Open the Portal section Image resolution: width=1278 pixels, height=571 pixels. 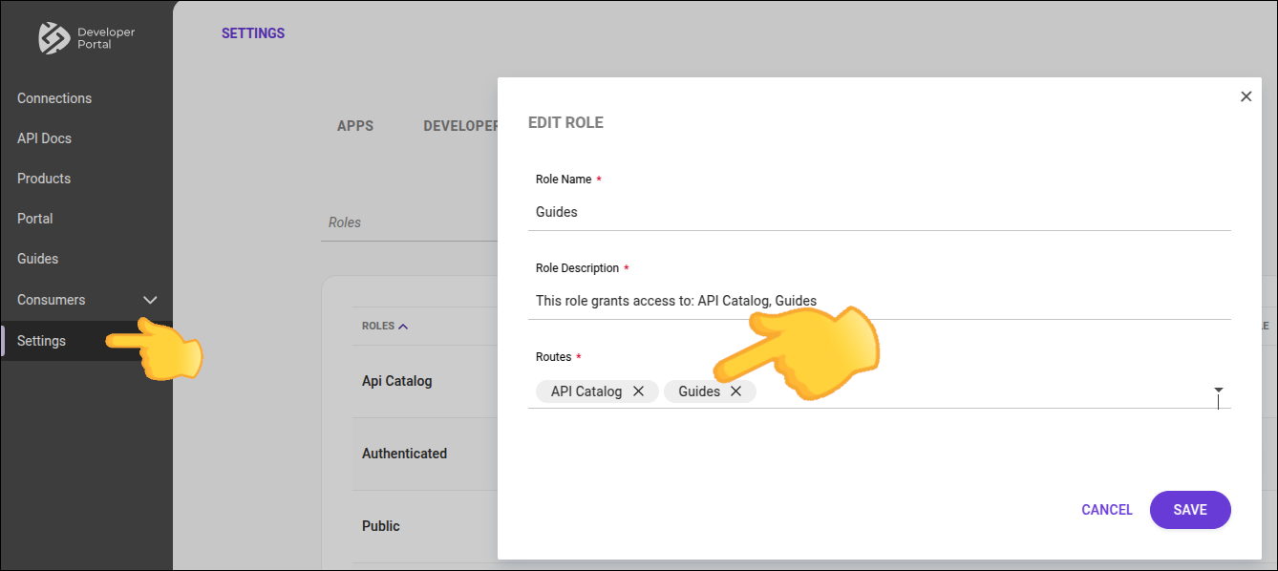point(34,218)
